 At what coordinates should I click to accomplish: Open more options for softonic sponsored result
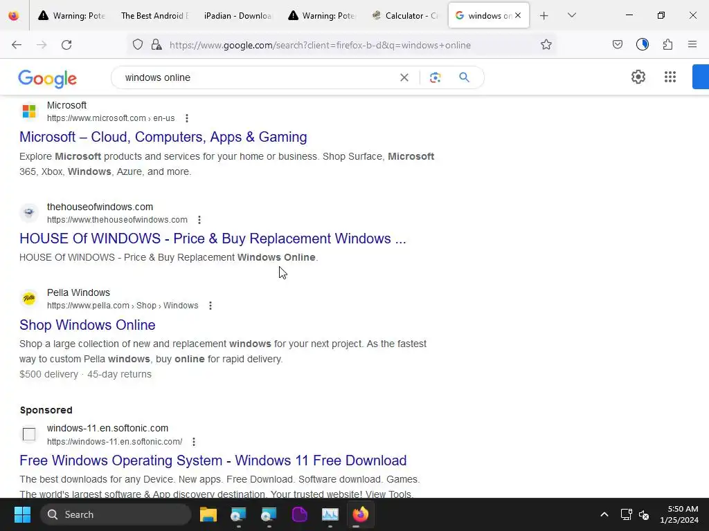tap(194, 442)
